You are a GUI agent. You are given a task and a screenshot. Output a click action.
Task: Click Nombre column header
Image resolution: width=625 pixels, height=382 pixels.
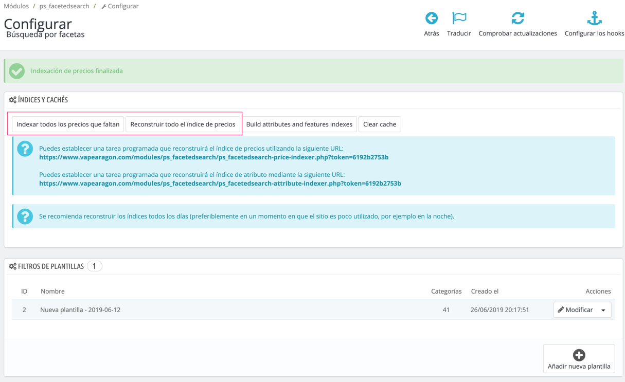coord(52,291)
